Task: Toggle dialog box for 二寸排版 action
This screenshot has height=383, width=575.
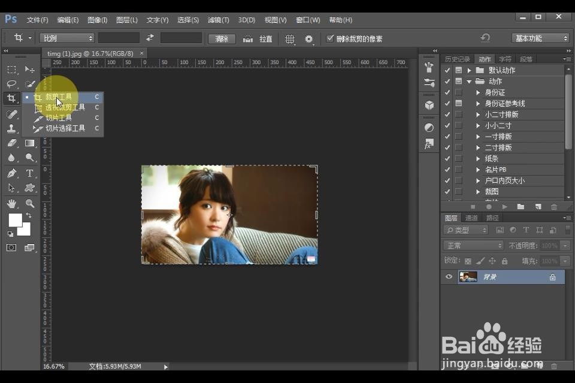Action: click(458, 147)
